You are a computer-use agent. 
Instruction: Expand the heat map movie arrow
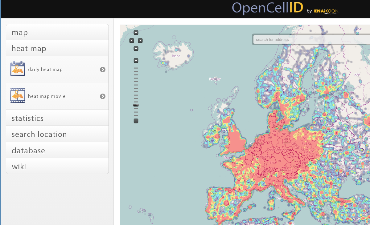[x=103, y=96]
